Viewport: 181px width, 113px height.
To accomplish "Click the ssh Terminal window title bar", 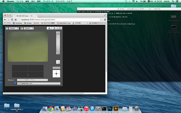I will tap(129, 9).
